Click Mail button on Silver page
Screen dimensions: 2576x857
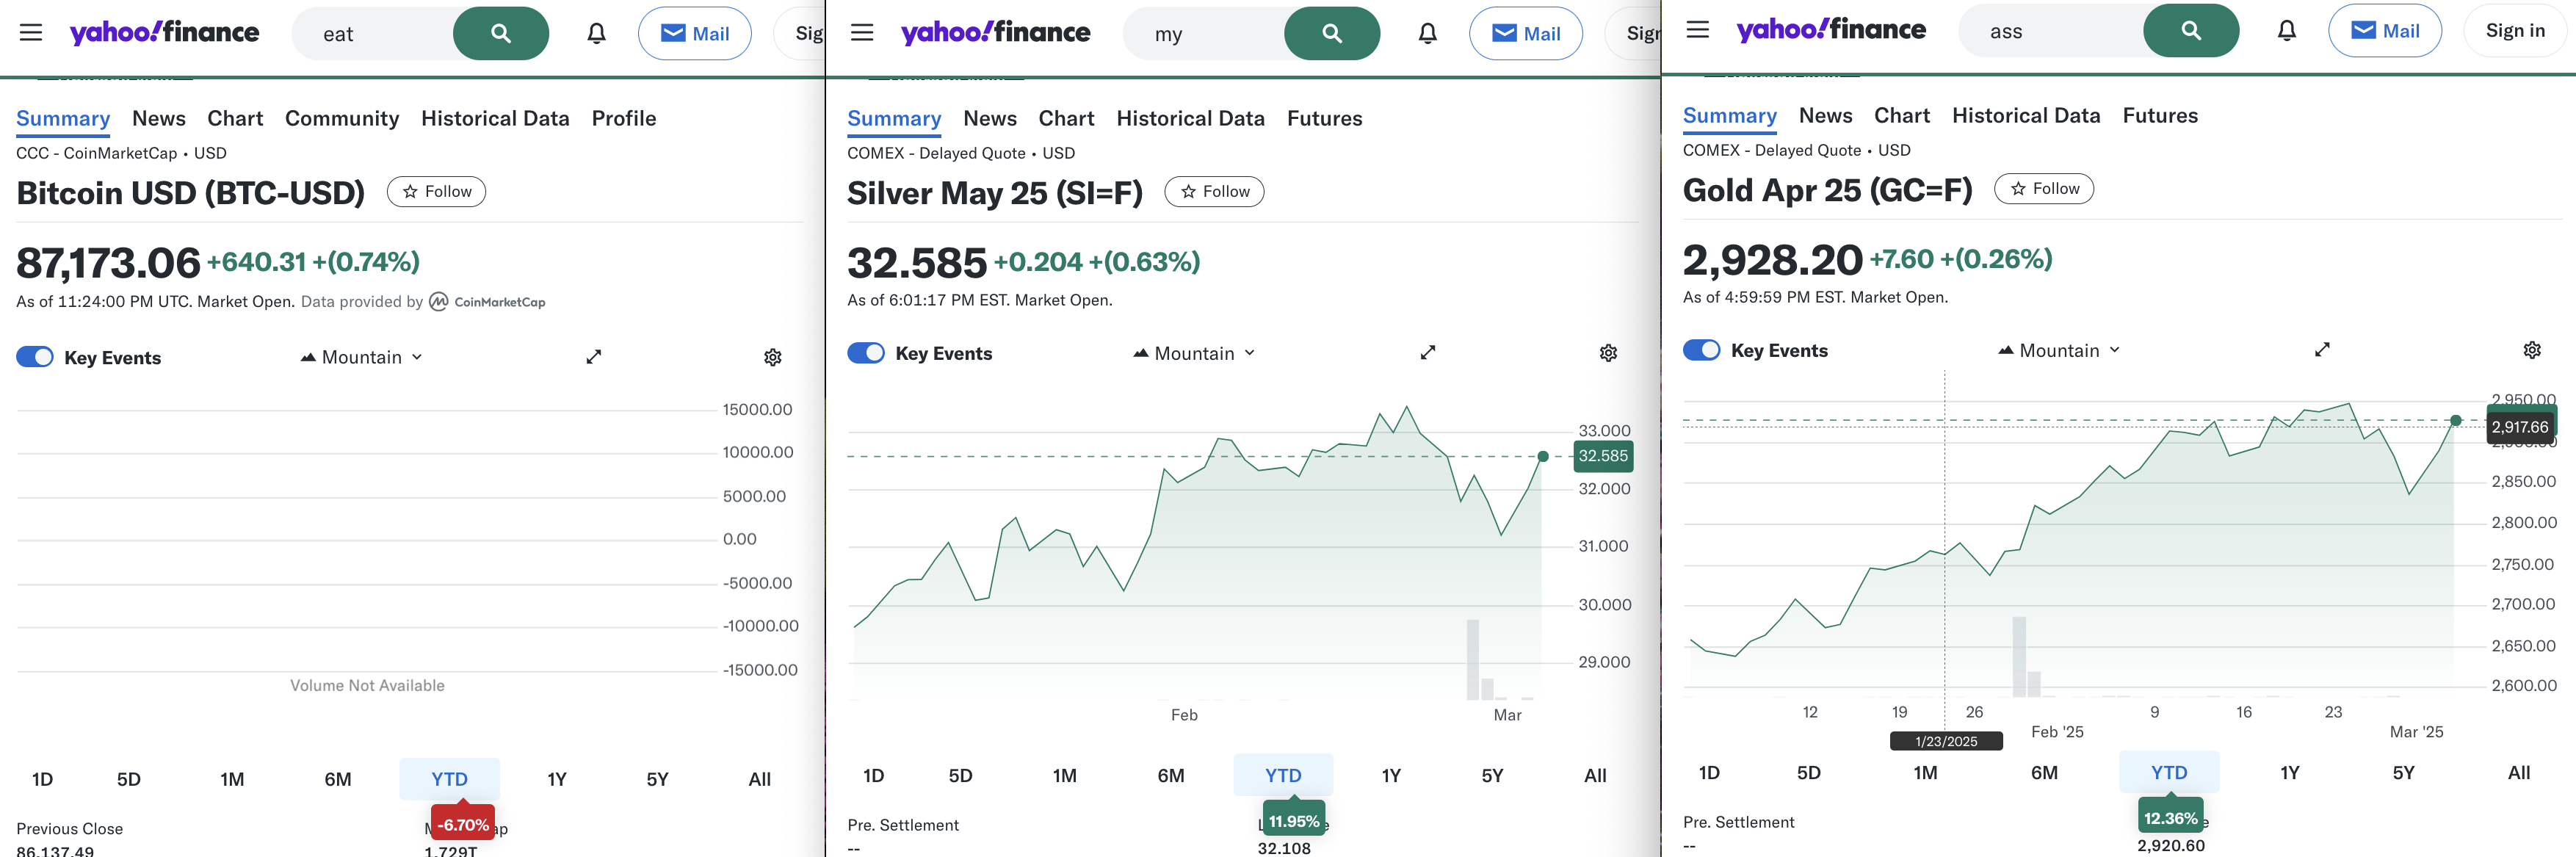tap(1525, 33)
